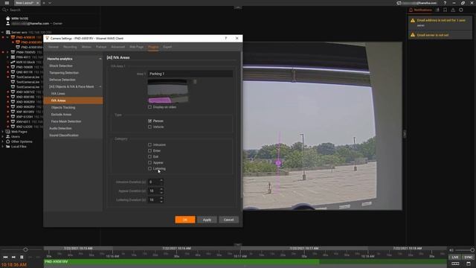Expand the PNM-7000VD tree node arrow

pyautogui.click(x=7, y=52)
